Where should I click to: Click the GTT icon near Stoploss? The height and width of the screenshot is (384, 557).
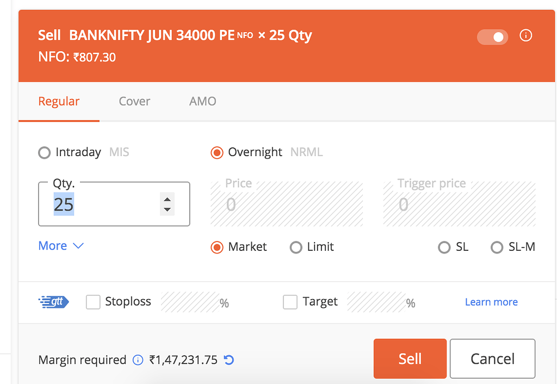(x=53, y=301)
